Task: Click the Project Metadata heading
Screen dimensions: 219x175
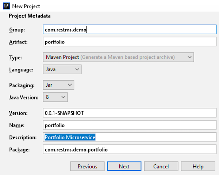Action: tap(30, 16)
